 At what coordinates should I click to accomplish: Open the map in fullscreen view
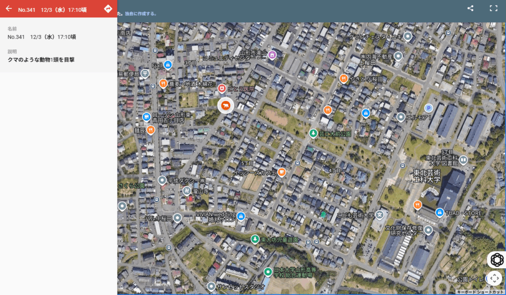(x=494, y=8)
